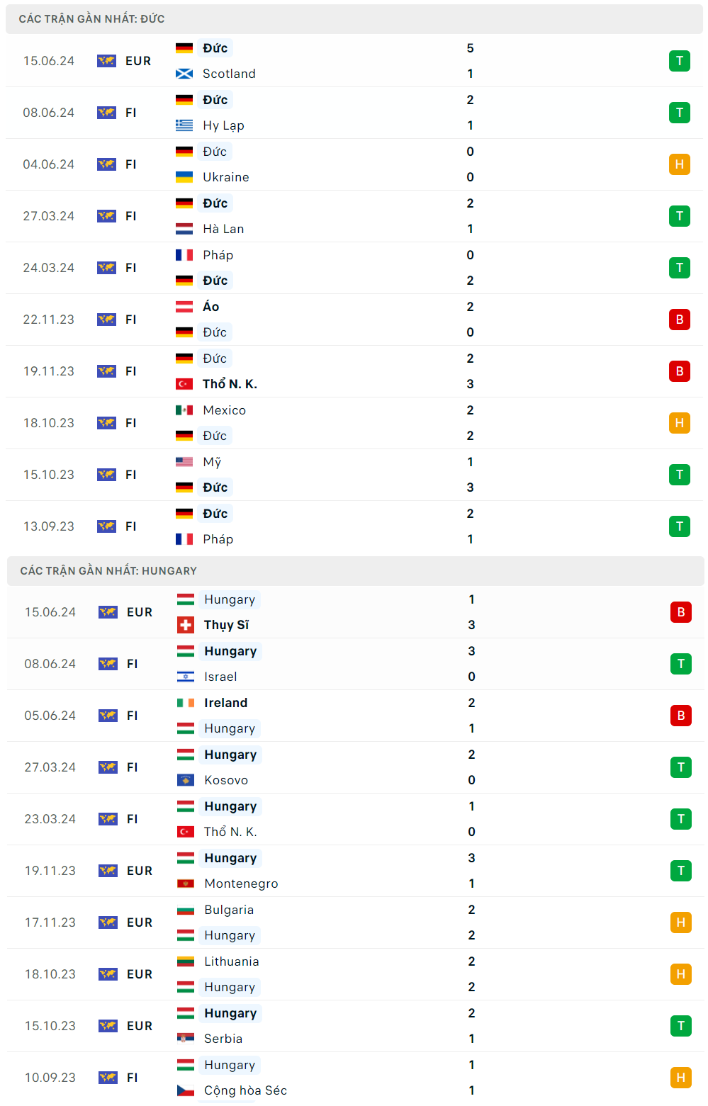Select the 'Các trận gần nhất: Đức' header
The width and height of the screenshot is (708, 1106).
tap(92, 19)
